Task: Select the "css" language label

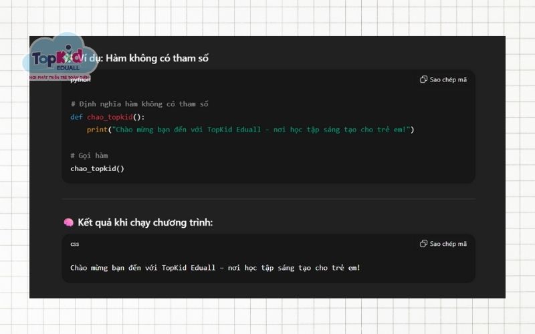Action: click(75, 244)
